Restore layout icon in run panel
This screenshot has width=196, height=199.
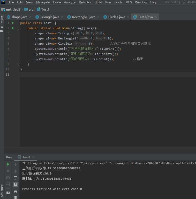(x=8, y=193)
